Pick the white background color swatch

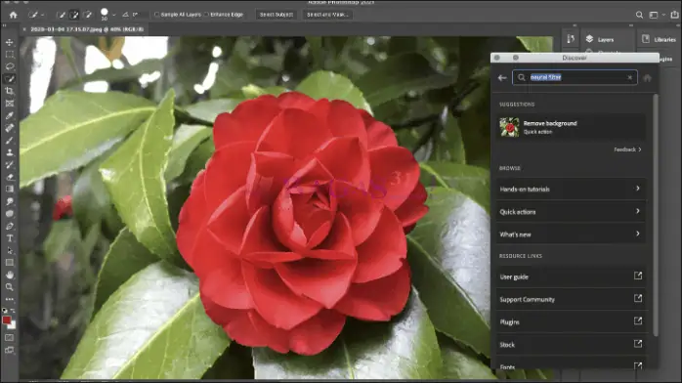click(x=13, y=325)
